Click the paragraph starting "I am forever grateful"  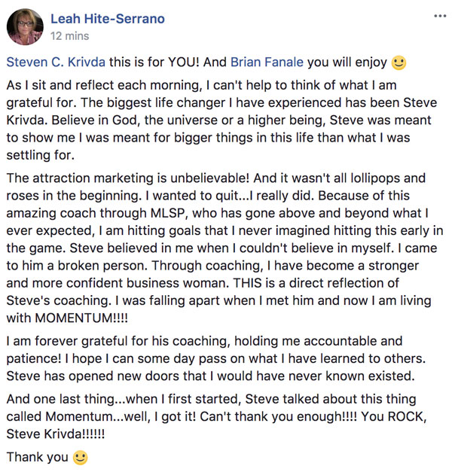click(216, 358)
